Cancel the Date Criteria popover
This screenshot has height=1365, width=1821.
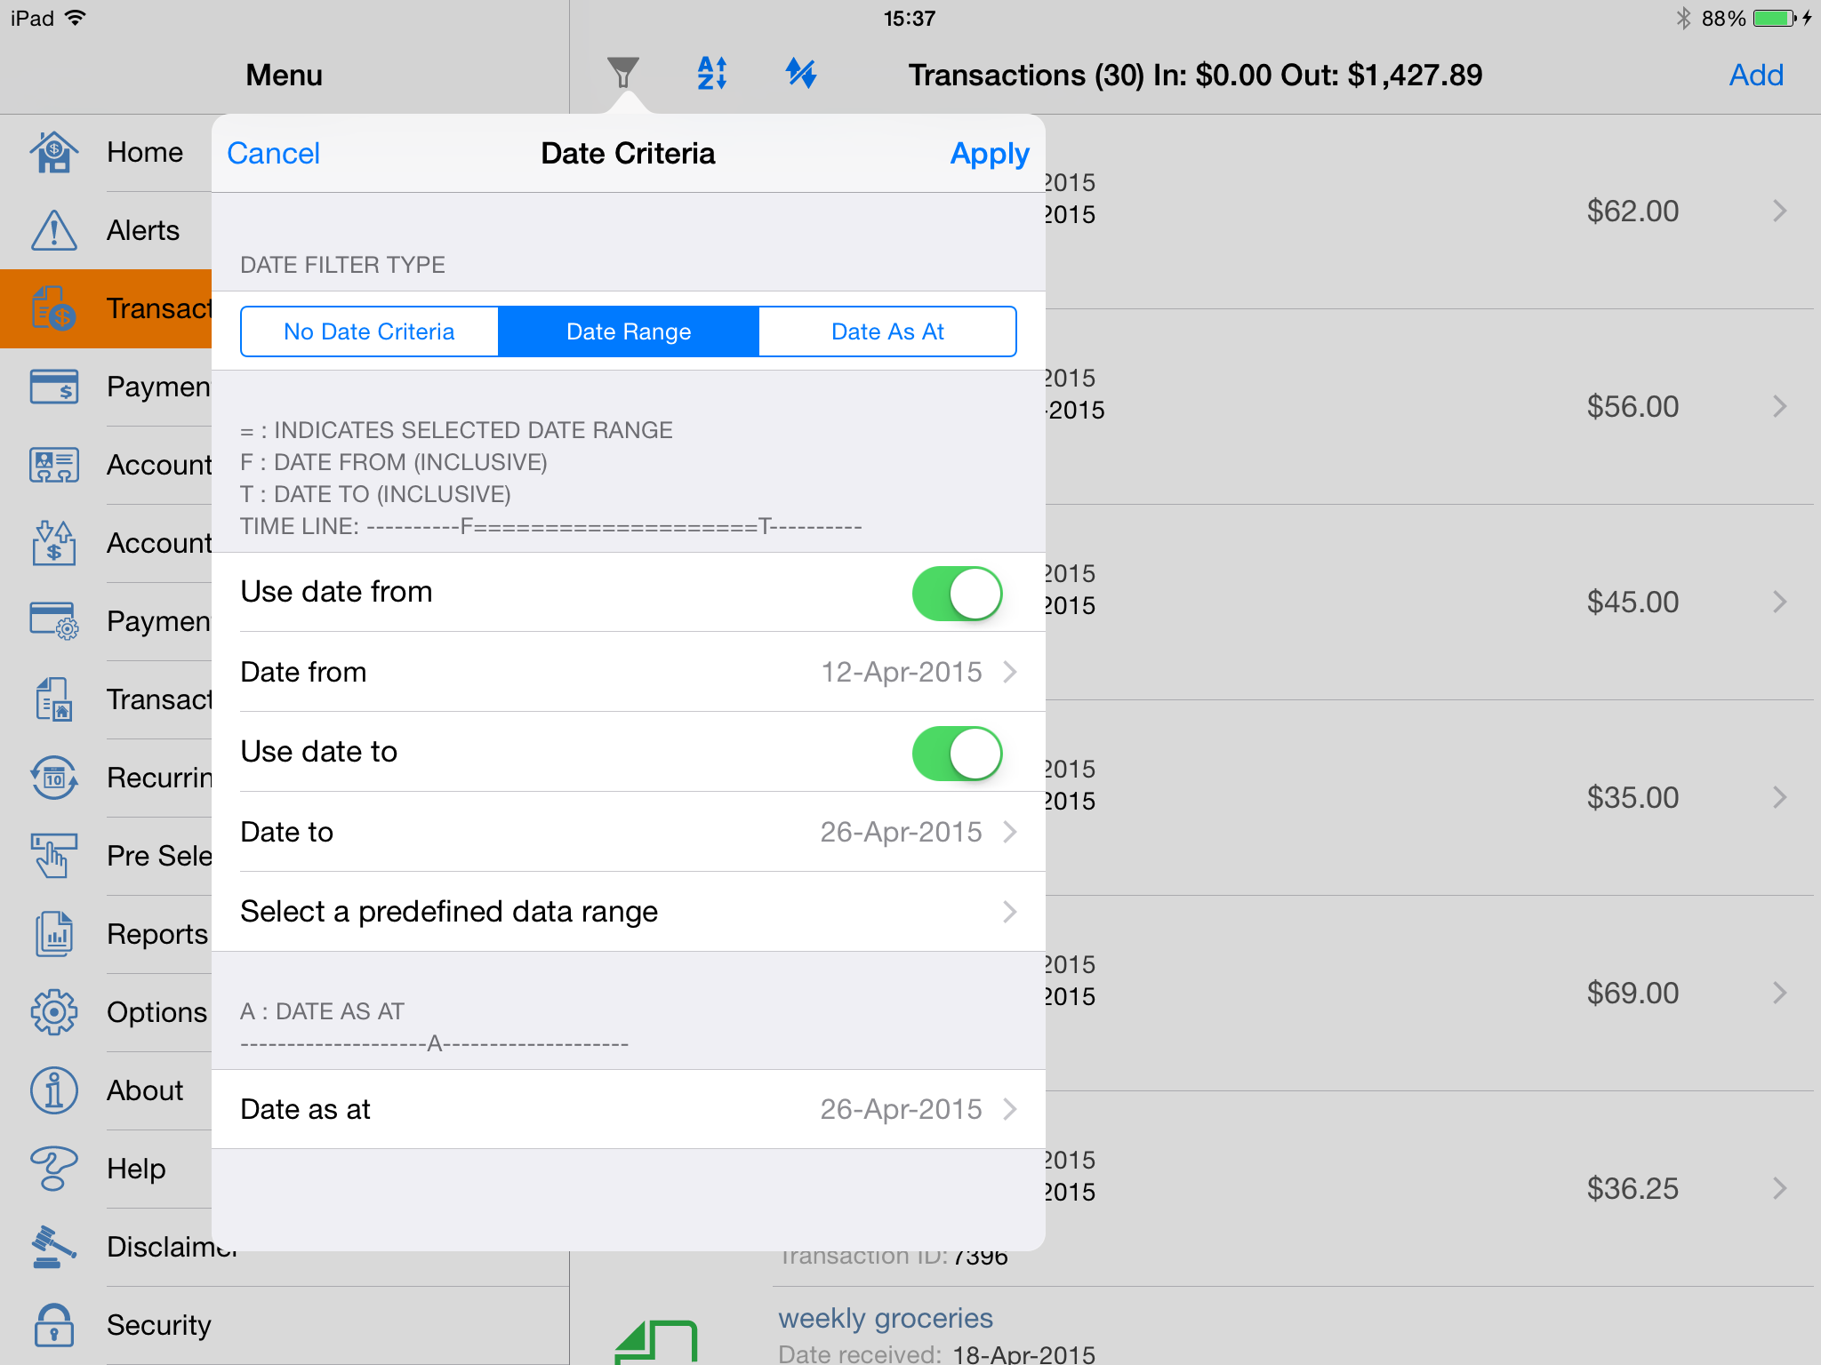click(x=273, y=154)
